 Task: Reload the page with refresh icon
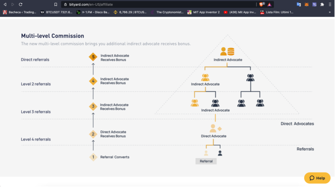pyautogui.click(x=20, y=4)
